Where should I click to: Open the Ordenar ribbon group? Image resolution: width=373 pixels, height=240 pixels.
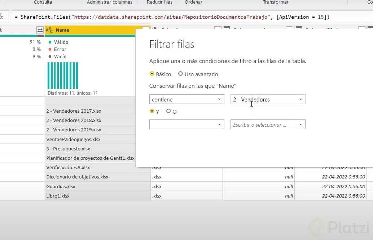click(193, 2)
